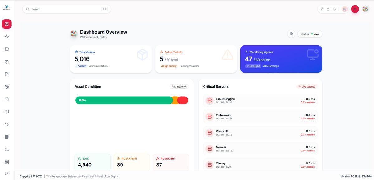Open the document report icon in sidebar
Viewport: 374px width, 180px height.
(x=7, y=74)
